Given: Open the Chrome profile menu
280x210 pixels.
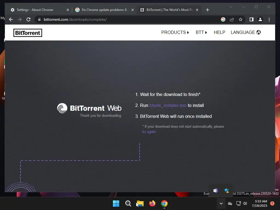Looking at the screenshot, I should pyautogui.click(x=260, y=19).
